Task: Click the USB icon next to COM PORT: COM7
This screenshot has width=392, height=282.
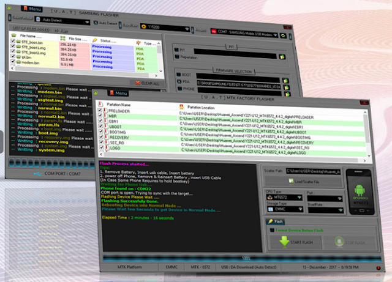Action: [38, 174]
